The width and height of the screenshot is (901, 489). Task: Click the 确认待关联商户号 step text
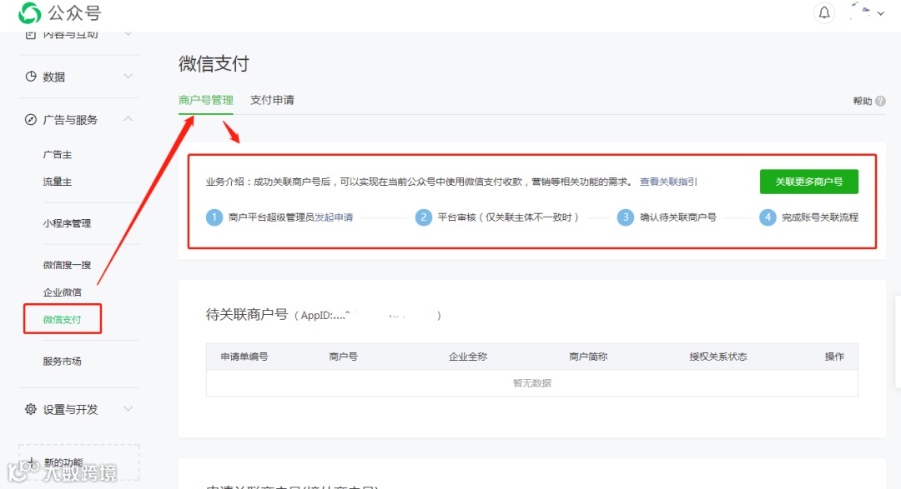pos(678,217)
